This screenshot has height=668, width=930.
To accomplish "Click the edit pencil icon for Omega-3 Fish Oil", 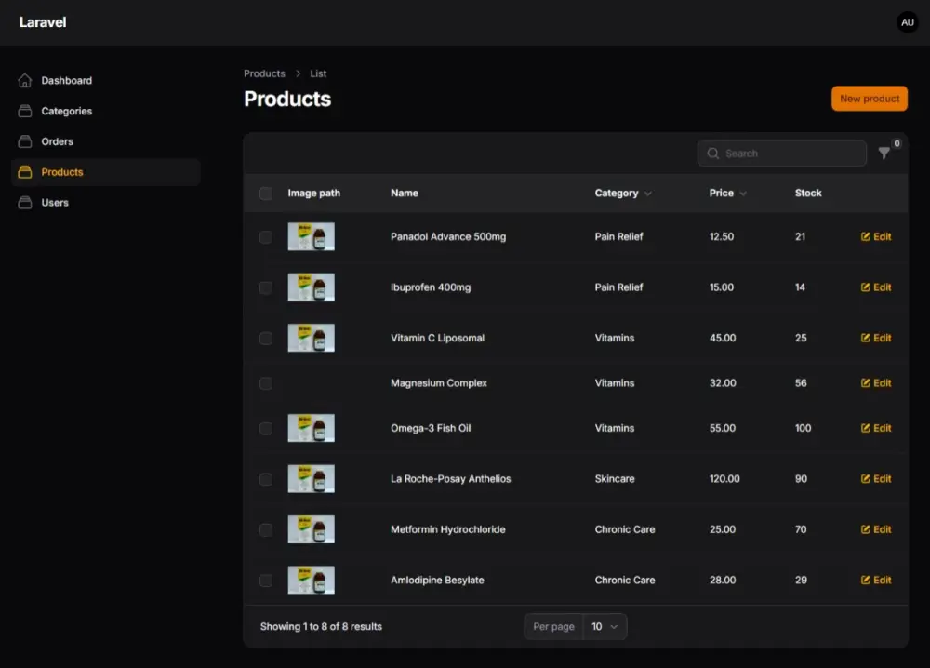I will (x=866, y=429).
